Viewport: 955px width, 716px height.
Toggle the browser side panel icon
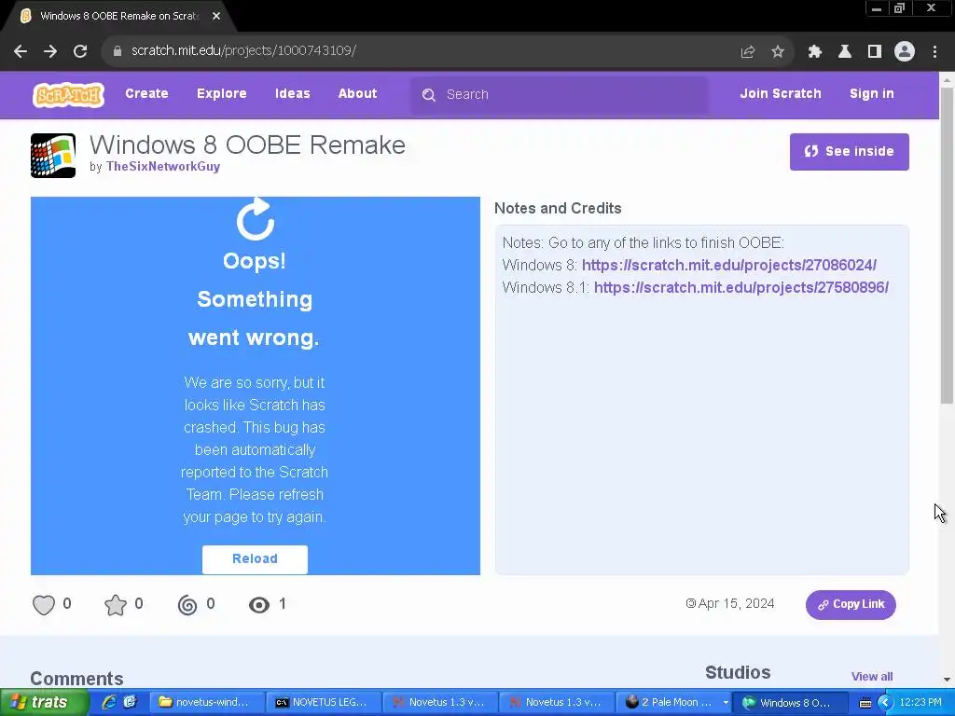tap(875, 52)
